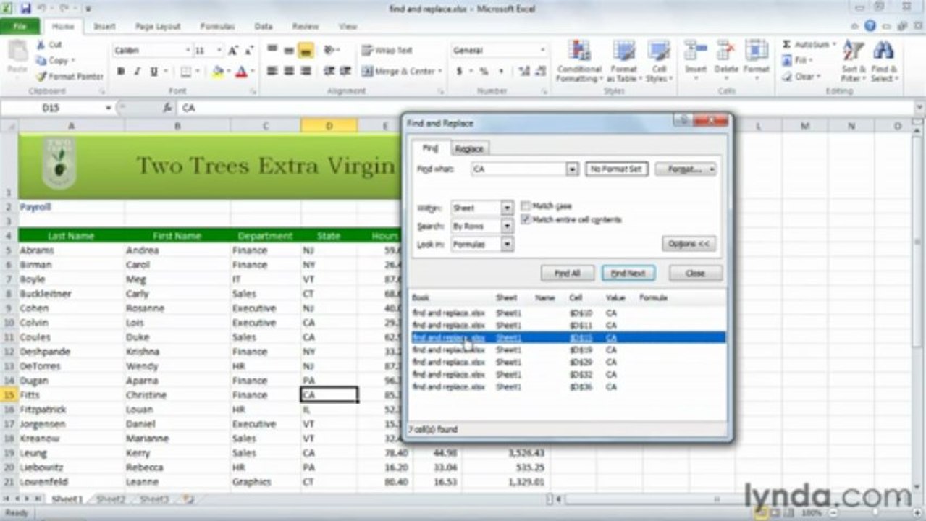Click the Align Text Right icon

tap(306, 72)
